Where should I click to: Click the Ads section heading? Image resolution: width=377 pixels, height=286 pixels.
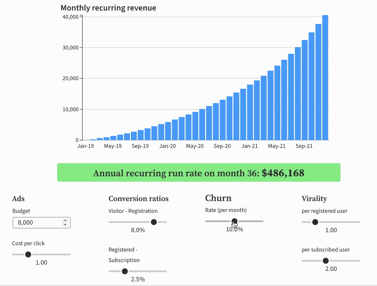[x=18, y=199]
